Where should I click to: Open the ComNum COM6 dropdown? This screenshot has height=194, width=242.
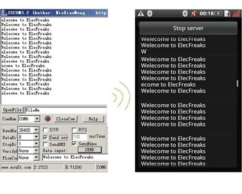coord(37,119)
